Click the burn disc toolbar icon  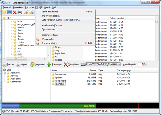tap(31, 12)
